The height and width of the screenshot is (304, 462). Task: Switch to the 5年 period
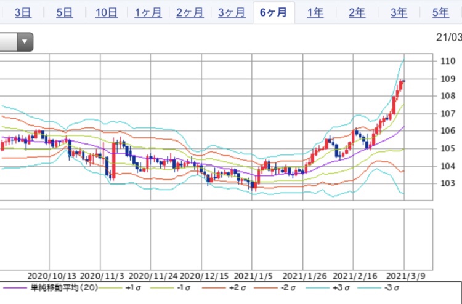click(x=441, y=13)
